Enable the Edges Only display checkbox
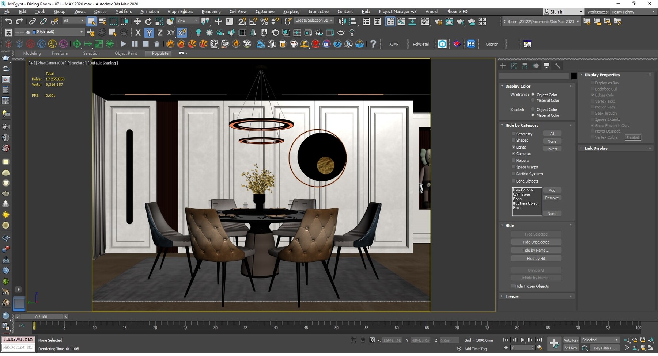This screenshot has height=356, width=658. [593, 95]
